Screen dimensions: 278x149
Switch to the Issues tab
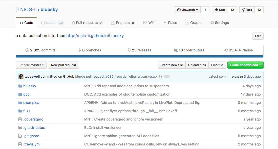click(52, 23)
